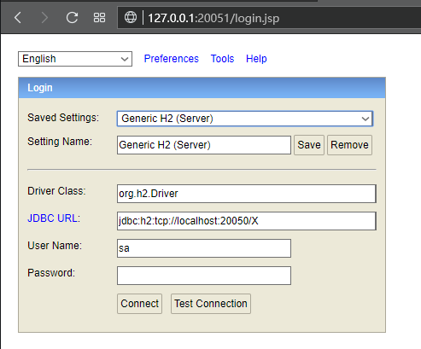Image resolution: width=421 pixels, height=349 pixels.
Task: Open the tab grid view icon
Action: coord(99,18)
